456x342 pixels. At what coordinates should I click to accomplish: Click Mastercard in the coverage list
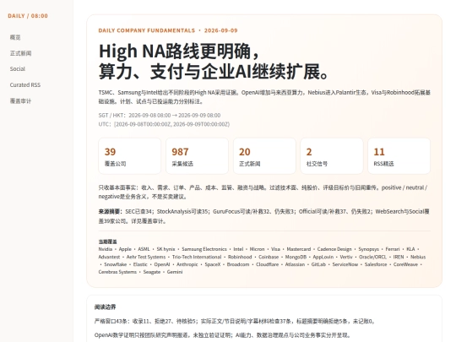click(x=299, y=249)
